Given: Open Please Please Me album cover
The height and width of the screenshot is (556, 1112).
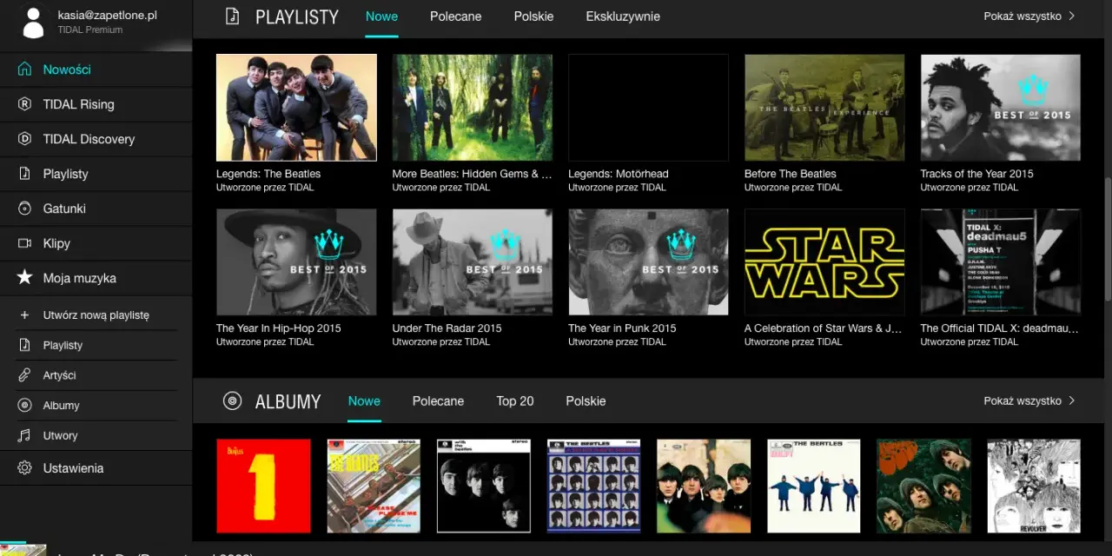Looking at the screenshot, I should [x=374, y=486].
